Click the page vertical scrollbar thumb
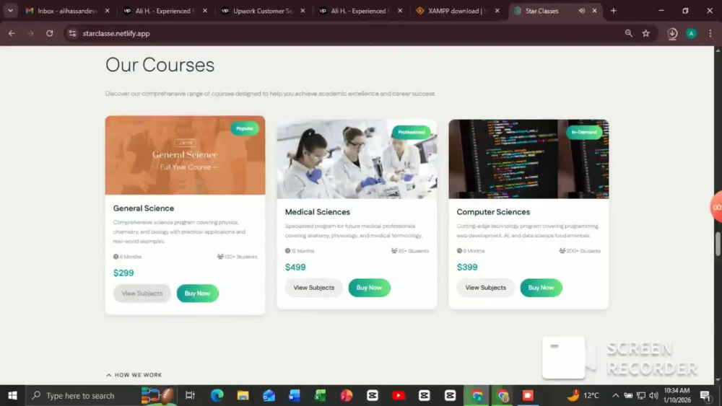 pyautogui.click(x=718, y=244)
